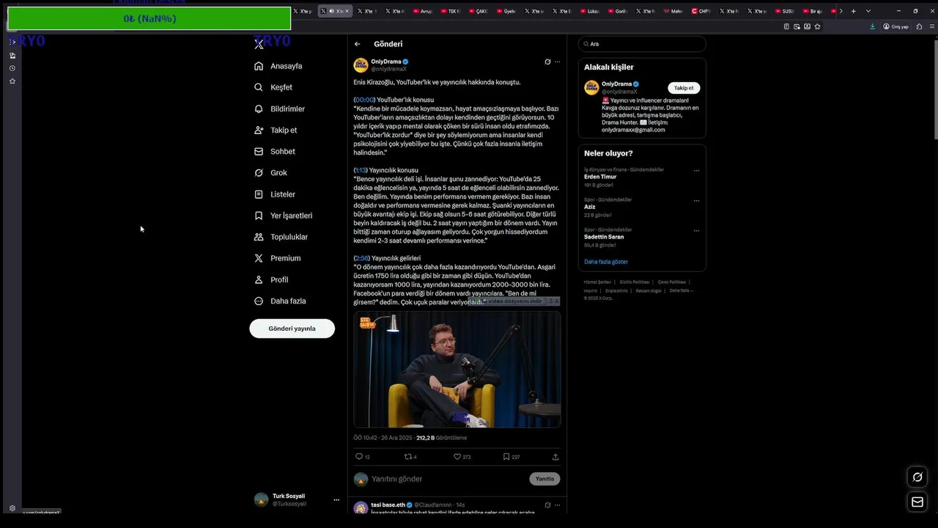
Task: Open Sohbet envelope icon in sidebar
Action: click(259, 151)
